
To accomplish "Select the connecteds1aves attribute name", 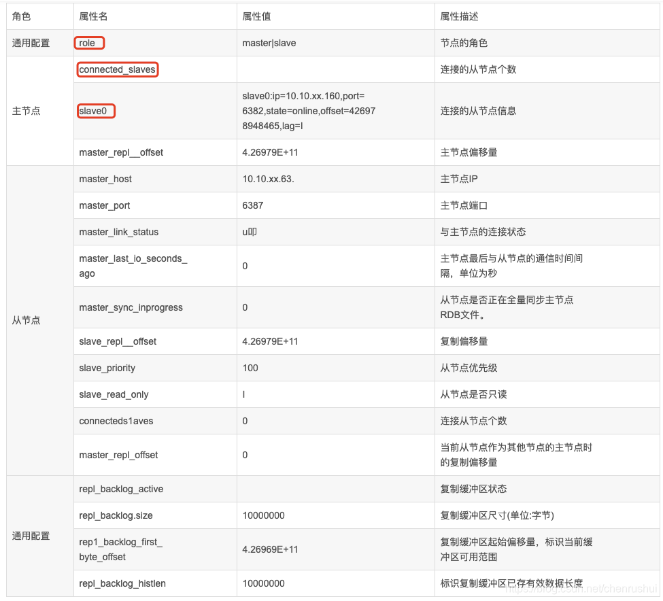I will [x=116, y=421].
